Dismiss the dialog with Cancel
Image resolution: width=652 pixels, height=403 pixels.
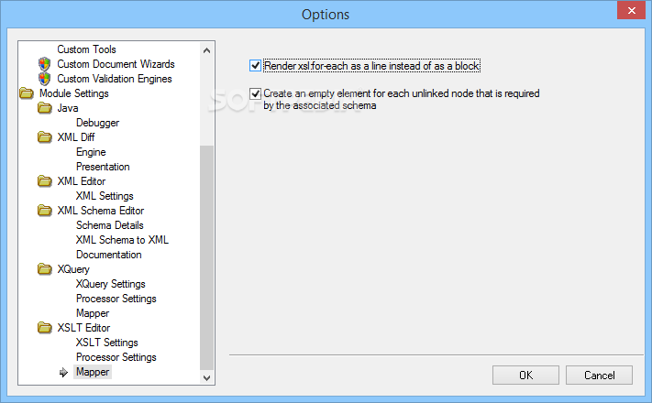599,376
